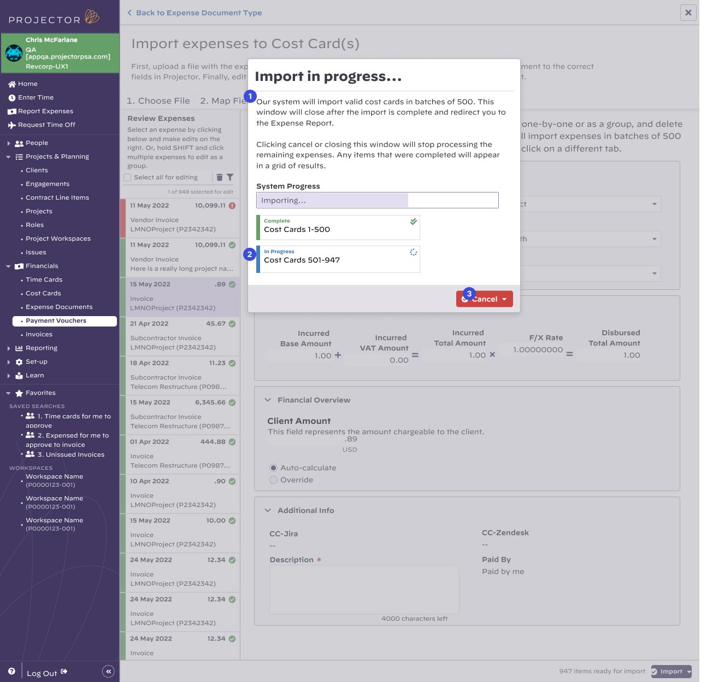Viewport: 701px width, 682px height.
Task: Expand the Reporting section arrow
Action: click(x=8, y=348)
